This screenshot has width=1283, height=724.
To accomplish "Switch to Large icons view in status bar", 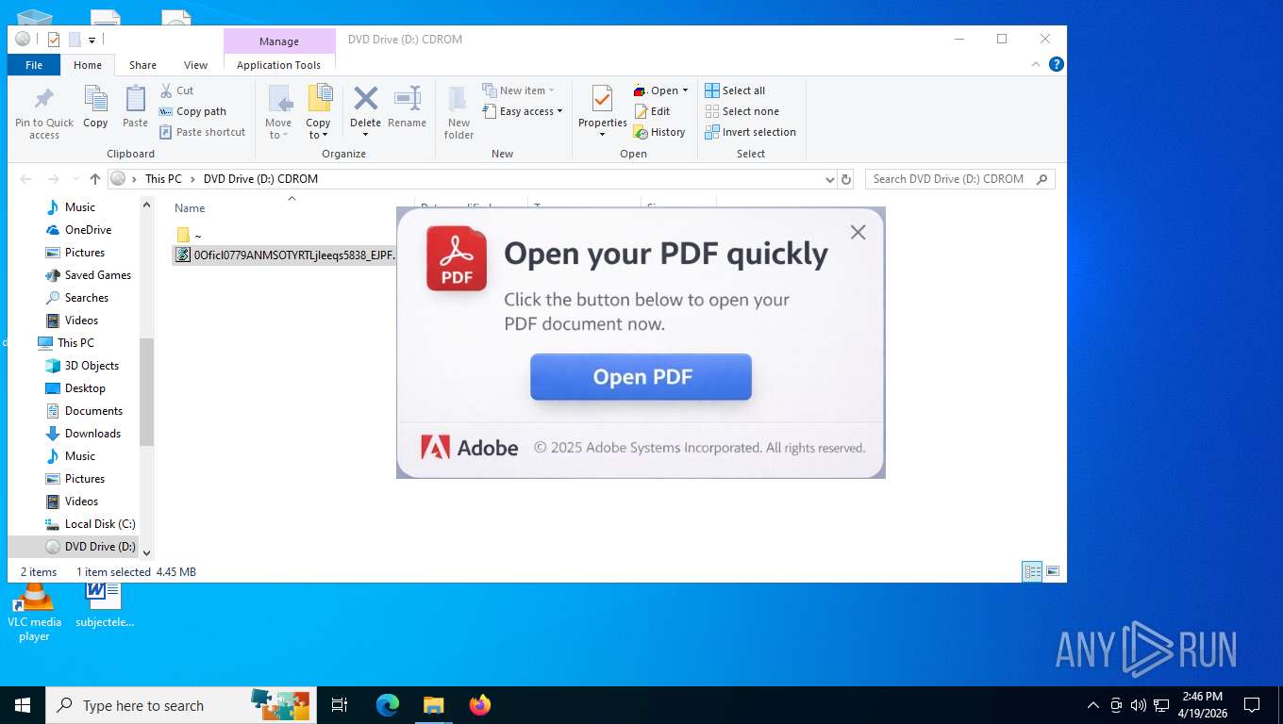I will (1053, 571).
